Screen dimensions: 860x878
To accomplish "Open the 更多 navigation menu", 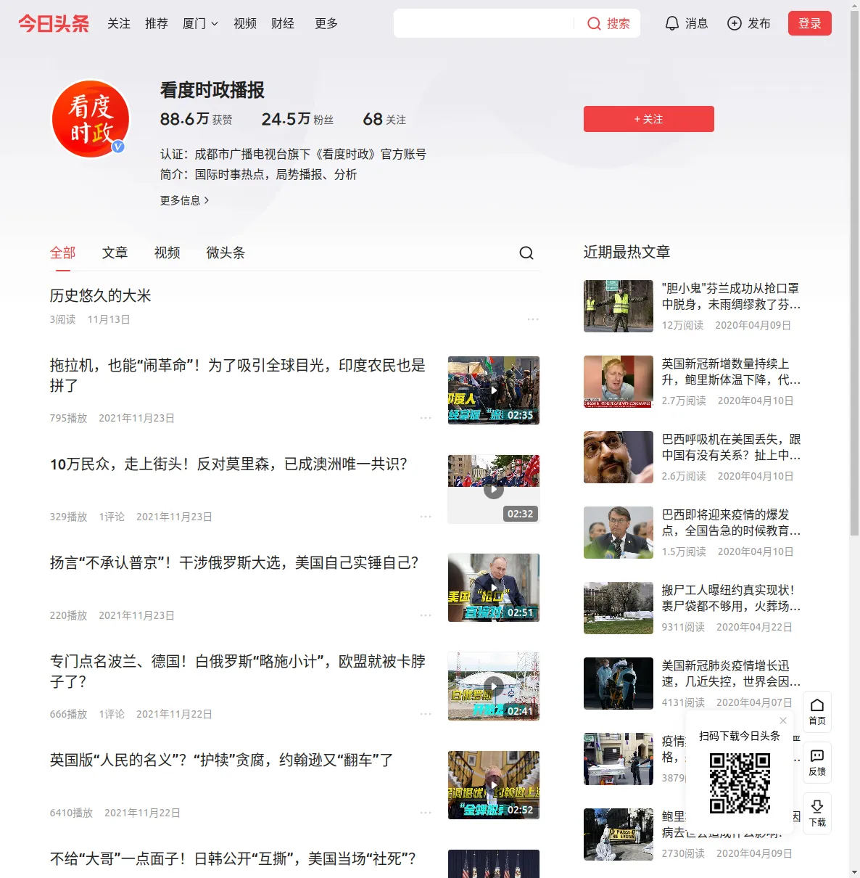I will coord(326,23).
